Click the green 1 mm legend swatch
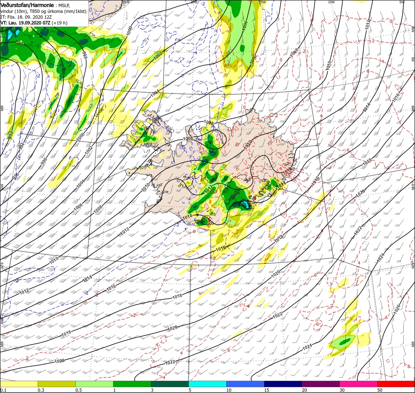Viewport: 415px width, 393px height. click(x=132, y=384)
